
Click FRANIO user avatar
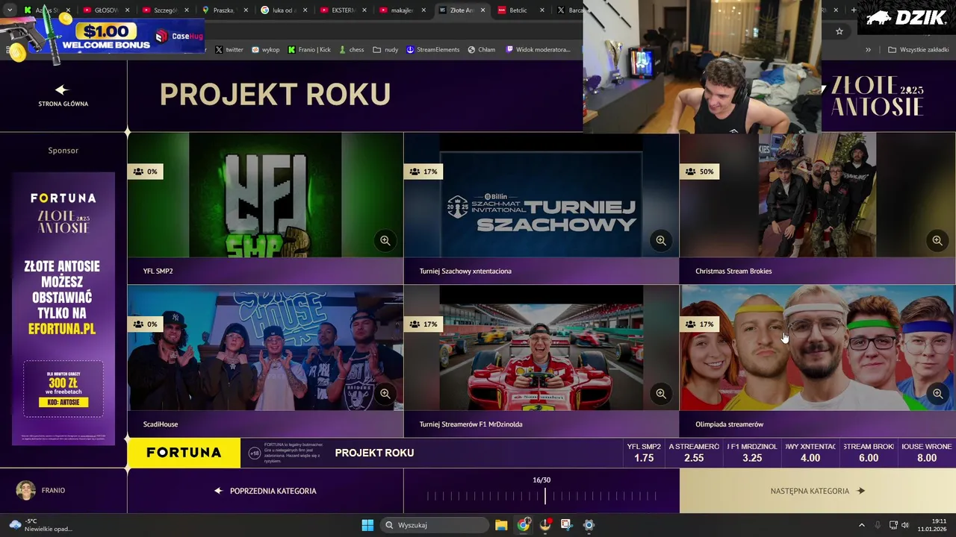coord(26,490)
